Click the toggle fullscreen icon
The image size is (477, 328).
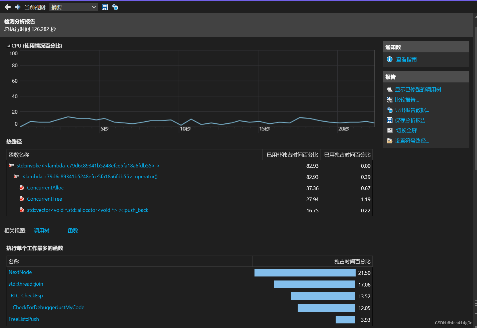390,131
